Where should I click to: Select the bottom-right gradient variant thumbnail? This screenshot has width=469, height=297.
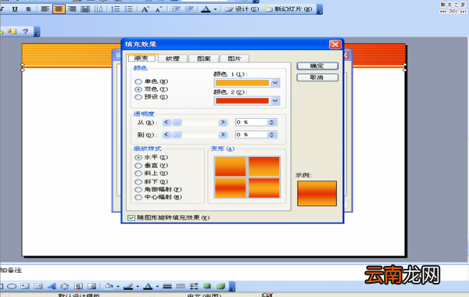click(264, 188)
